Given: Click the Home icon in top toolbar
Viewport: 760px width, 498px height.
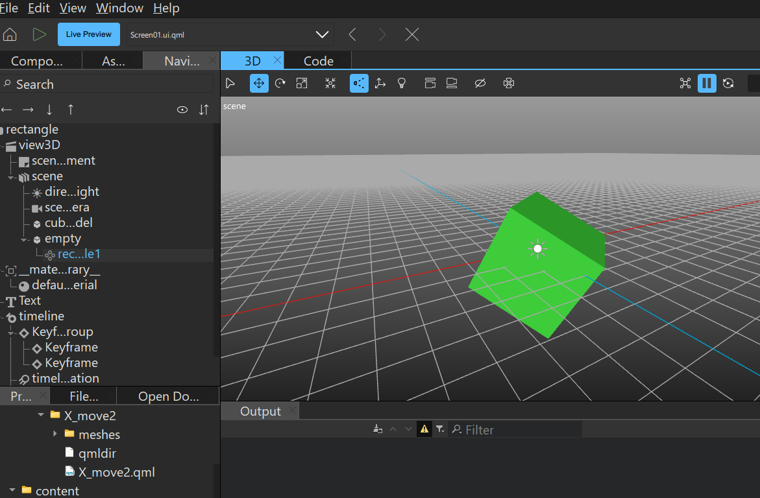Looking at the screenshot, I should coord(10,34).
